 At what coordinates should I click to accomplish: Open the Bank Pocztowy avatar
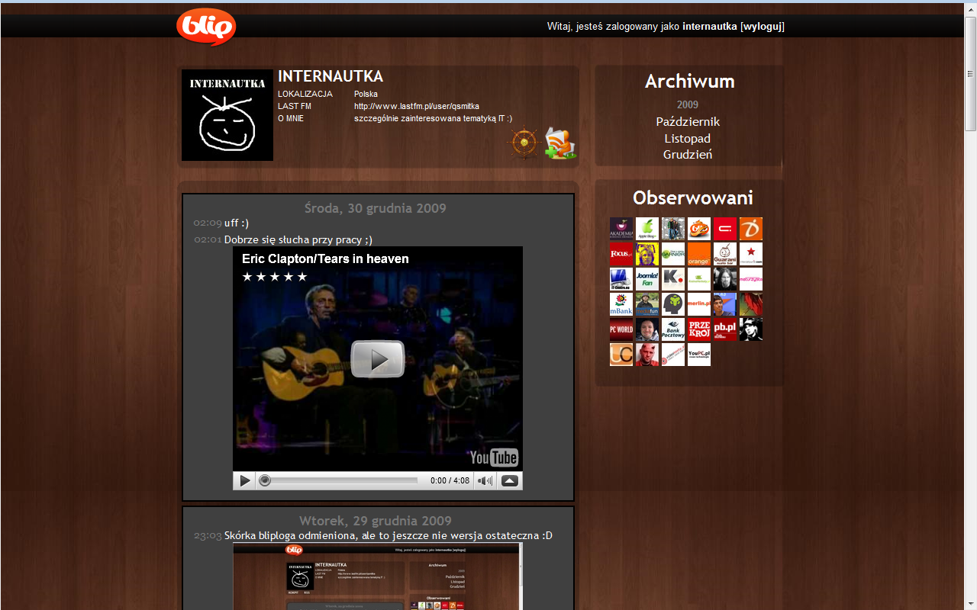coord(673,329)
